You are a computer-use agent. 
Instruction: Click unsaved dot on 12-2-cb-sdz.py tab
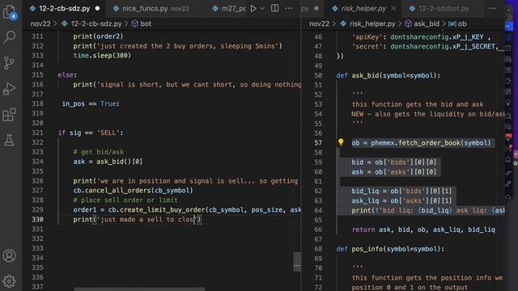pyautogui.click(x=97, y=8)
